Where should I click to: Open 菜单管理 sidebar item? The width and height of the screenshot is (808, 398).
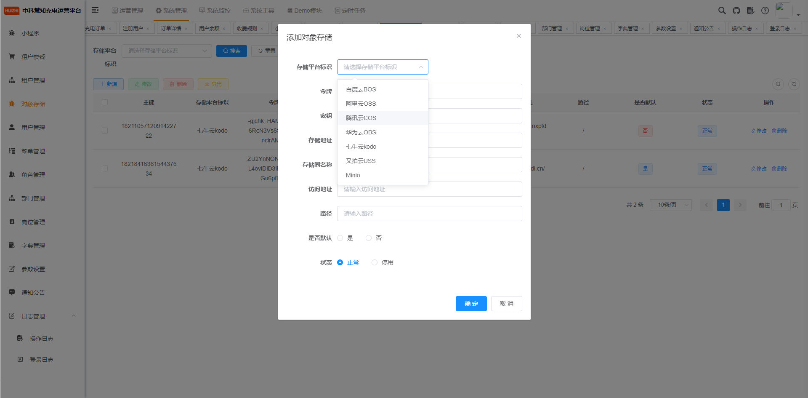42,151
